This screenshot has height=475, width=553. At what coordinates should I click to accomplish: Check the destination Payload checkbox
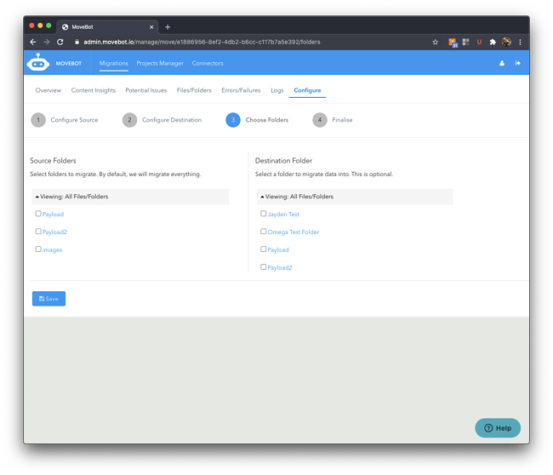point(264,249)
